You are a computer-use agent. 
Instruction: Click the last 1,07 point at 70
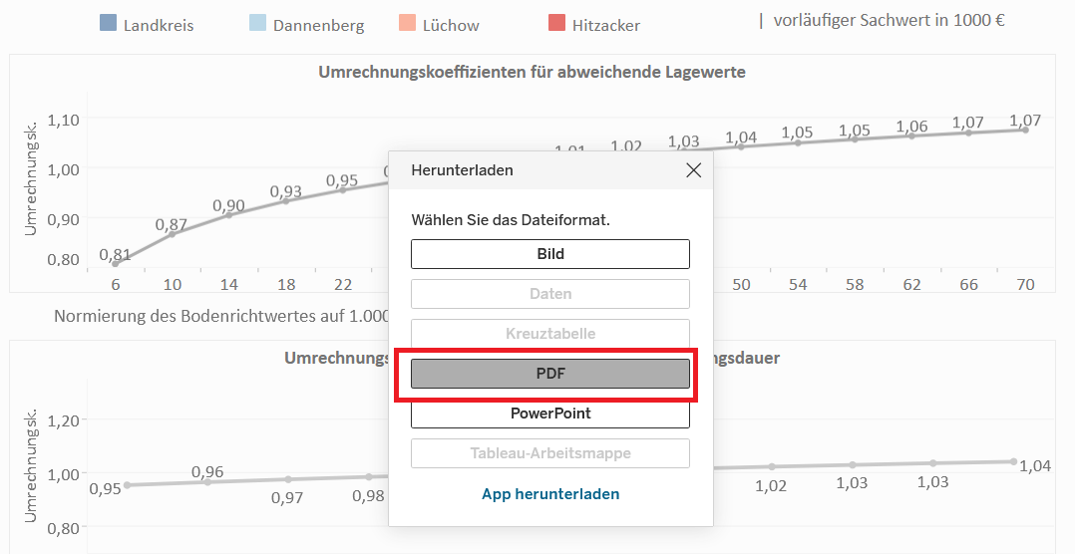(x=1025, y=130)
